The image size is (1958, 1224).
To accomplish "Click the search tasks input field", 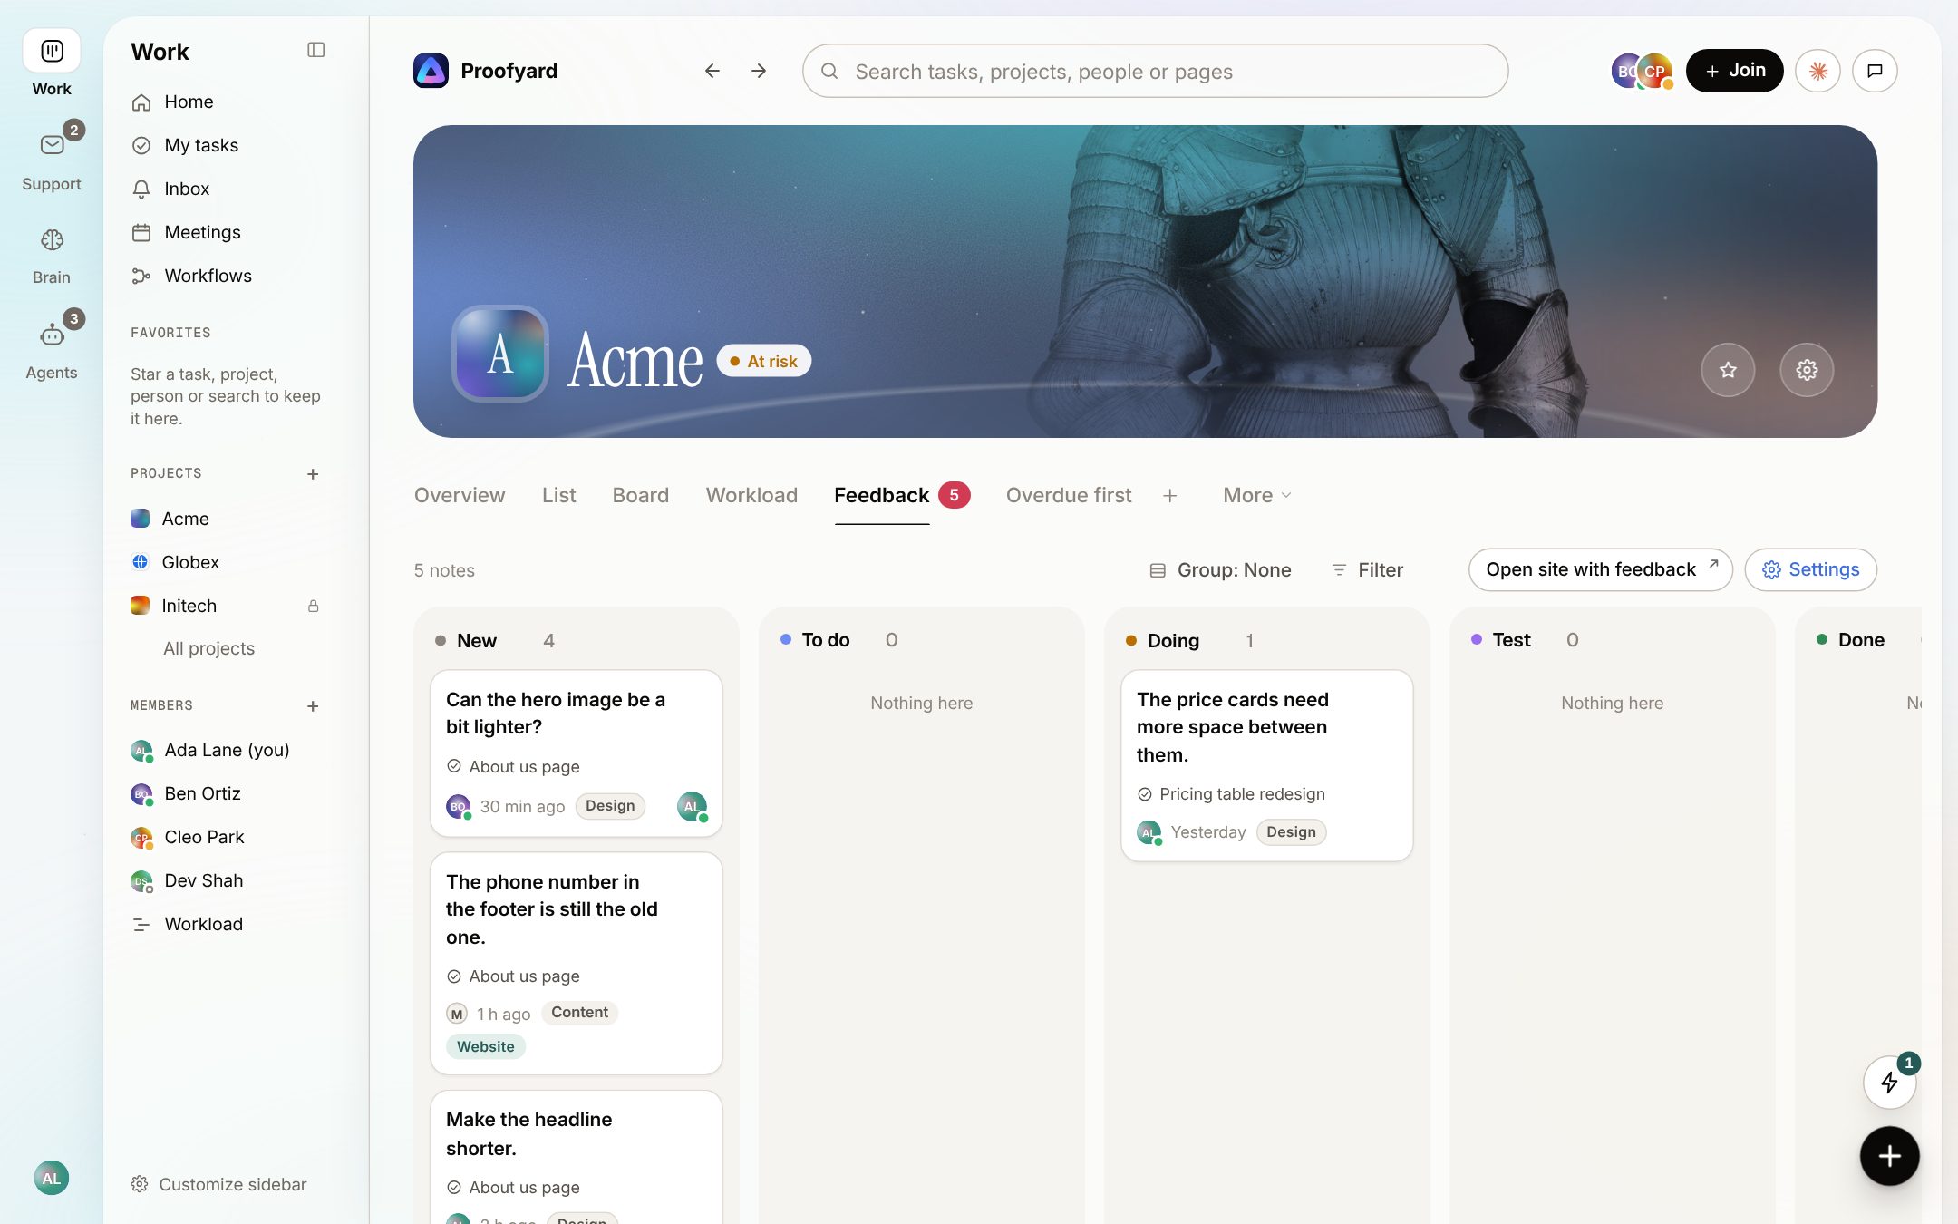I will [x=1155, y=71].
